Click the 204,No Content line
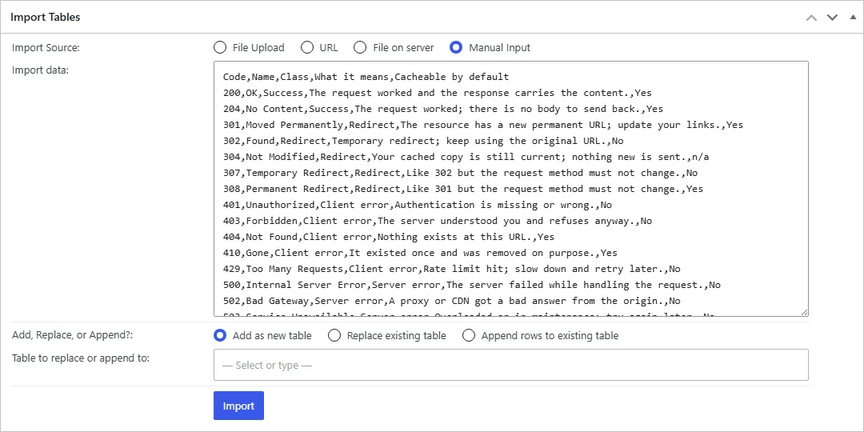 443,109
